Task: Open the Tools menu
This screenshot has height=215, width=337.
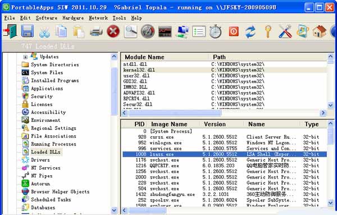Action: 119,18
